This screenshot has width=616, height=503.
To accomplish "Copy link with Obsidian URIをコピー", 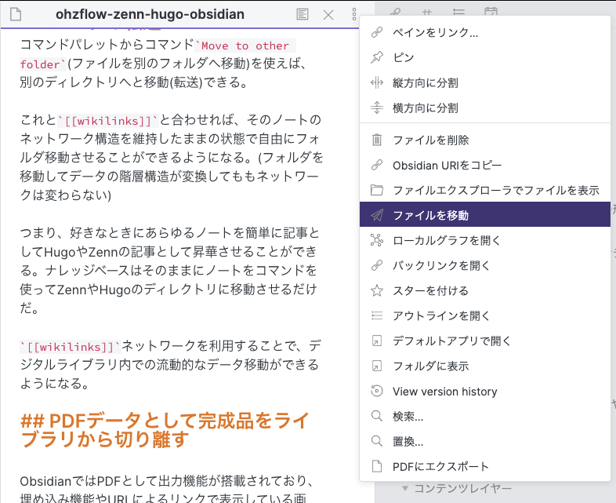I will 485,165.
